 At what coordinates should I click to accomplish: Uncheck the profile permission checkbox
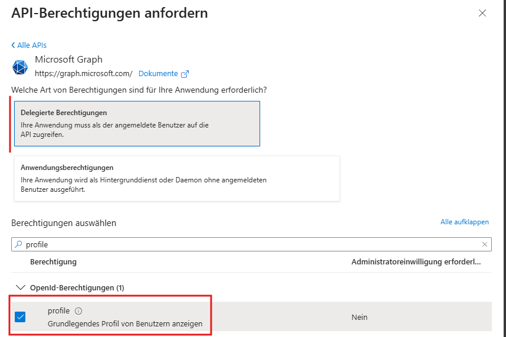(20, 317)
